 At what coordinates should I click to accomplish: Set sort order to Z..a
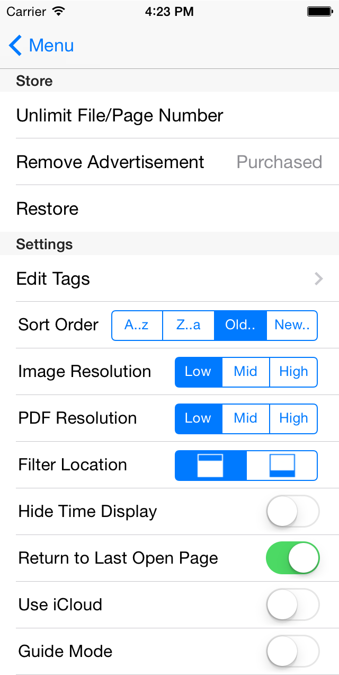tap(189, 325)
